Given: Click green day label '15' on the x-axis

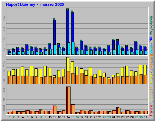Looking at the screenshot, I should [x=73, y=117].
